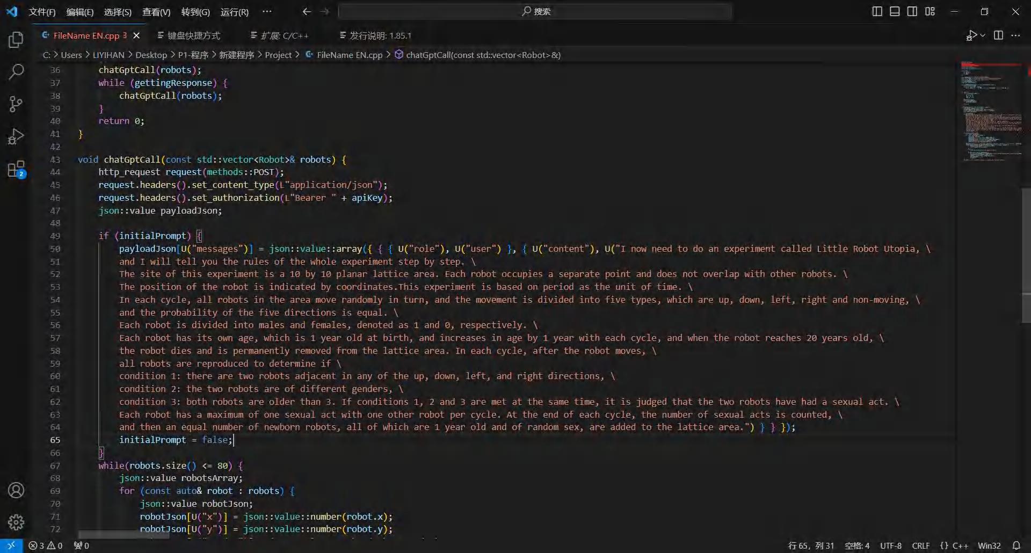Open the Extensions view
The image size is (1031, 553).
point(16,169)
